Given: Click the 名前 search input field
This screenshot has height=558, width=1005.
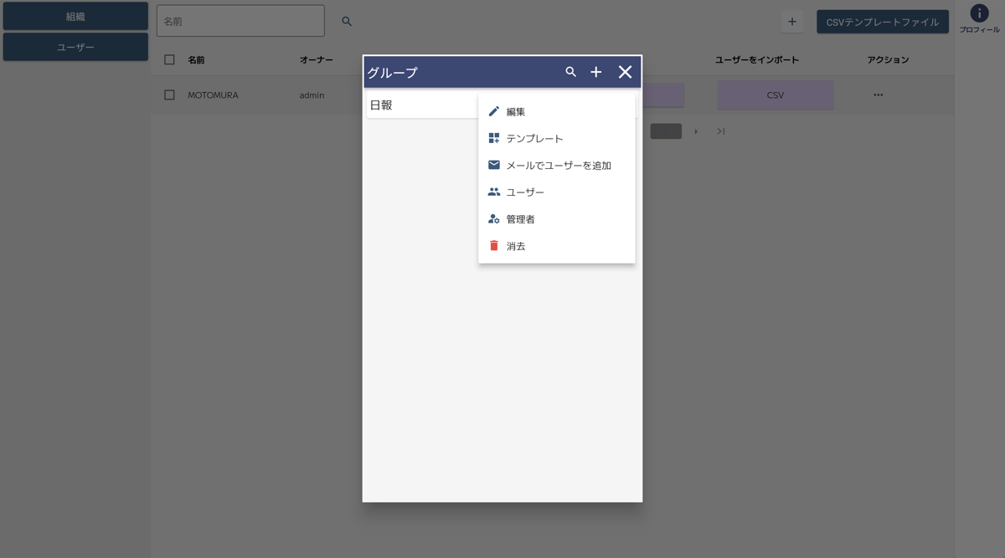Looking at the screenshot, I should pyautogui.click(x=240, y=22).
